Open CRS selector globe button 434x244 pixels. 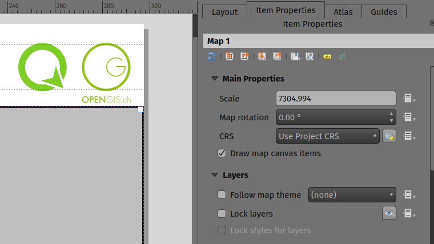[389, 136]
